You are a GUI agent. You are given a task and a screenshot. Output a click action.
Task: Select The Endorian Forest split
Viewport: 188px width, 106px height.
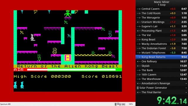[162, 48]
